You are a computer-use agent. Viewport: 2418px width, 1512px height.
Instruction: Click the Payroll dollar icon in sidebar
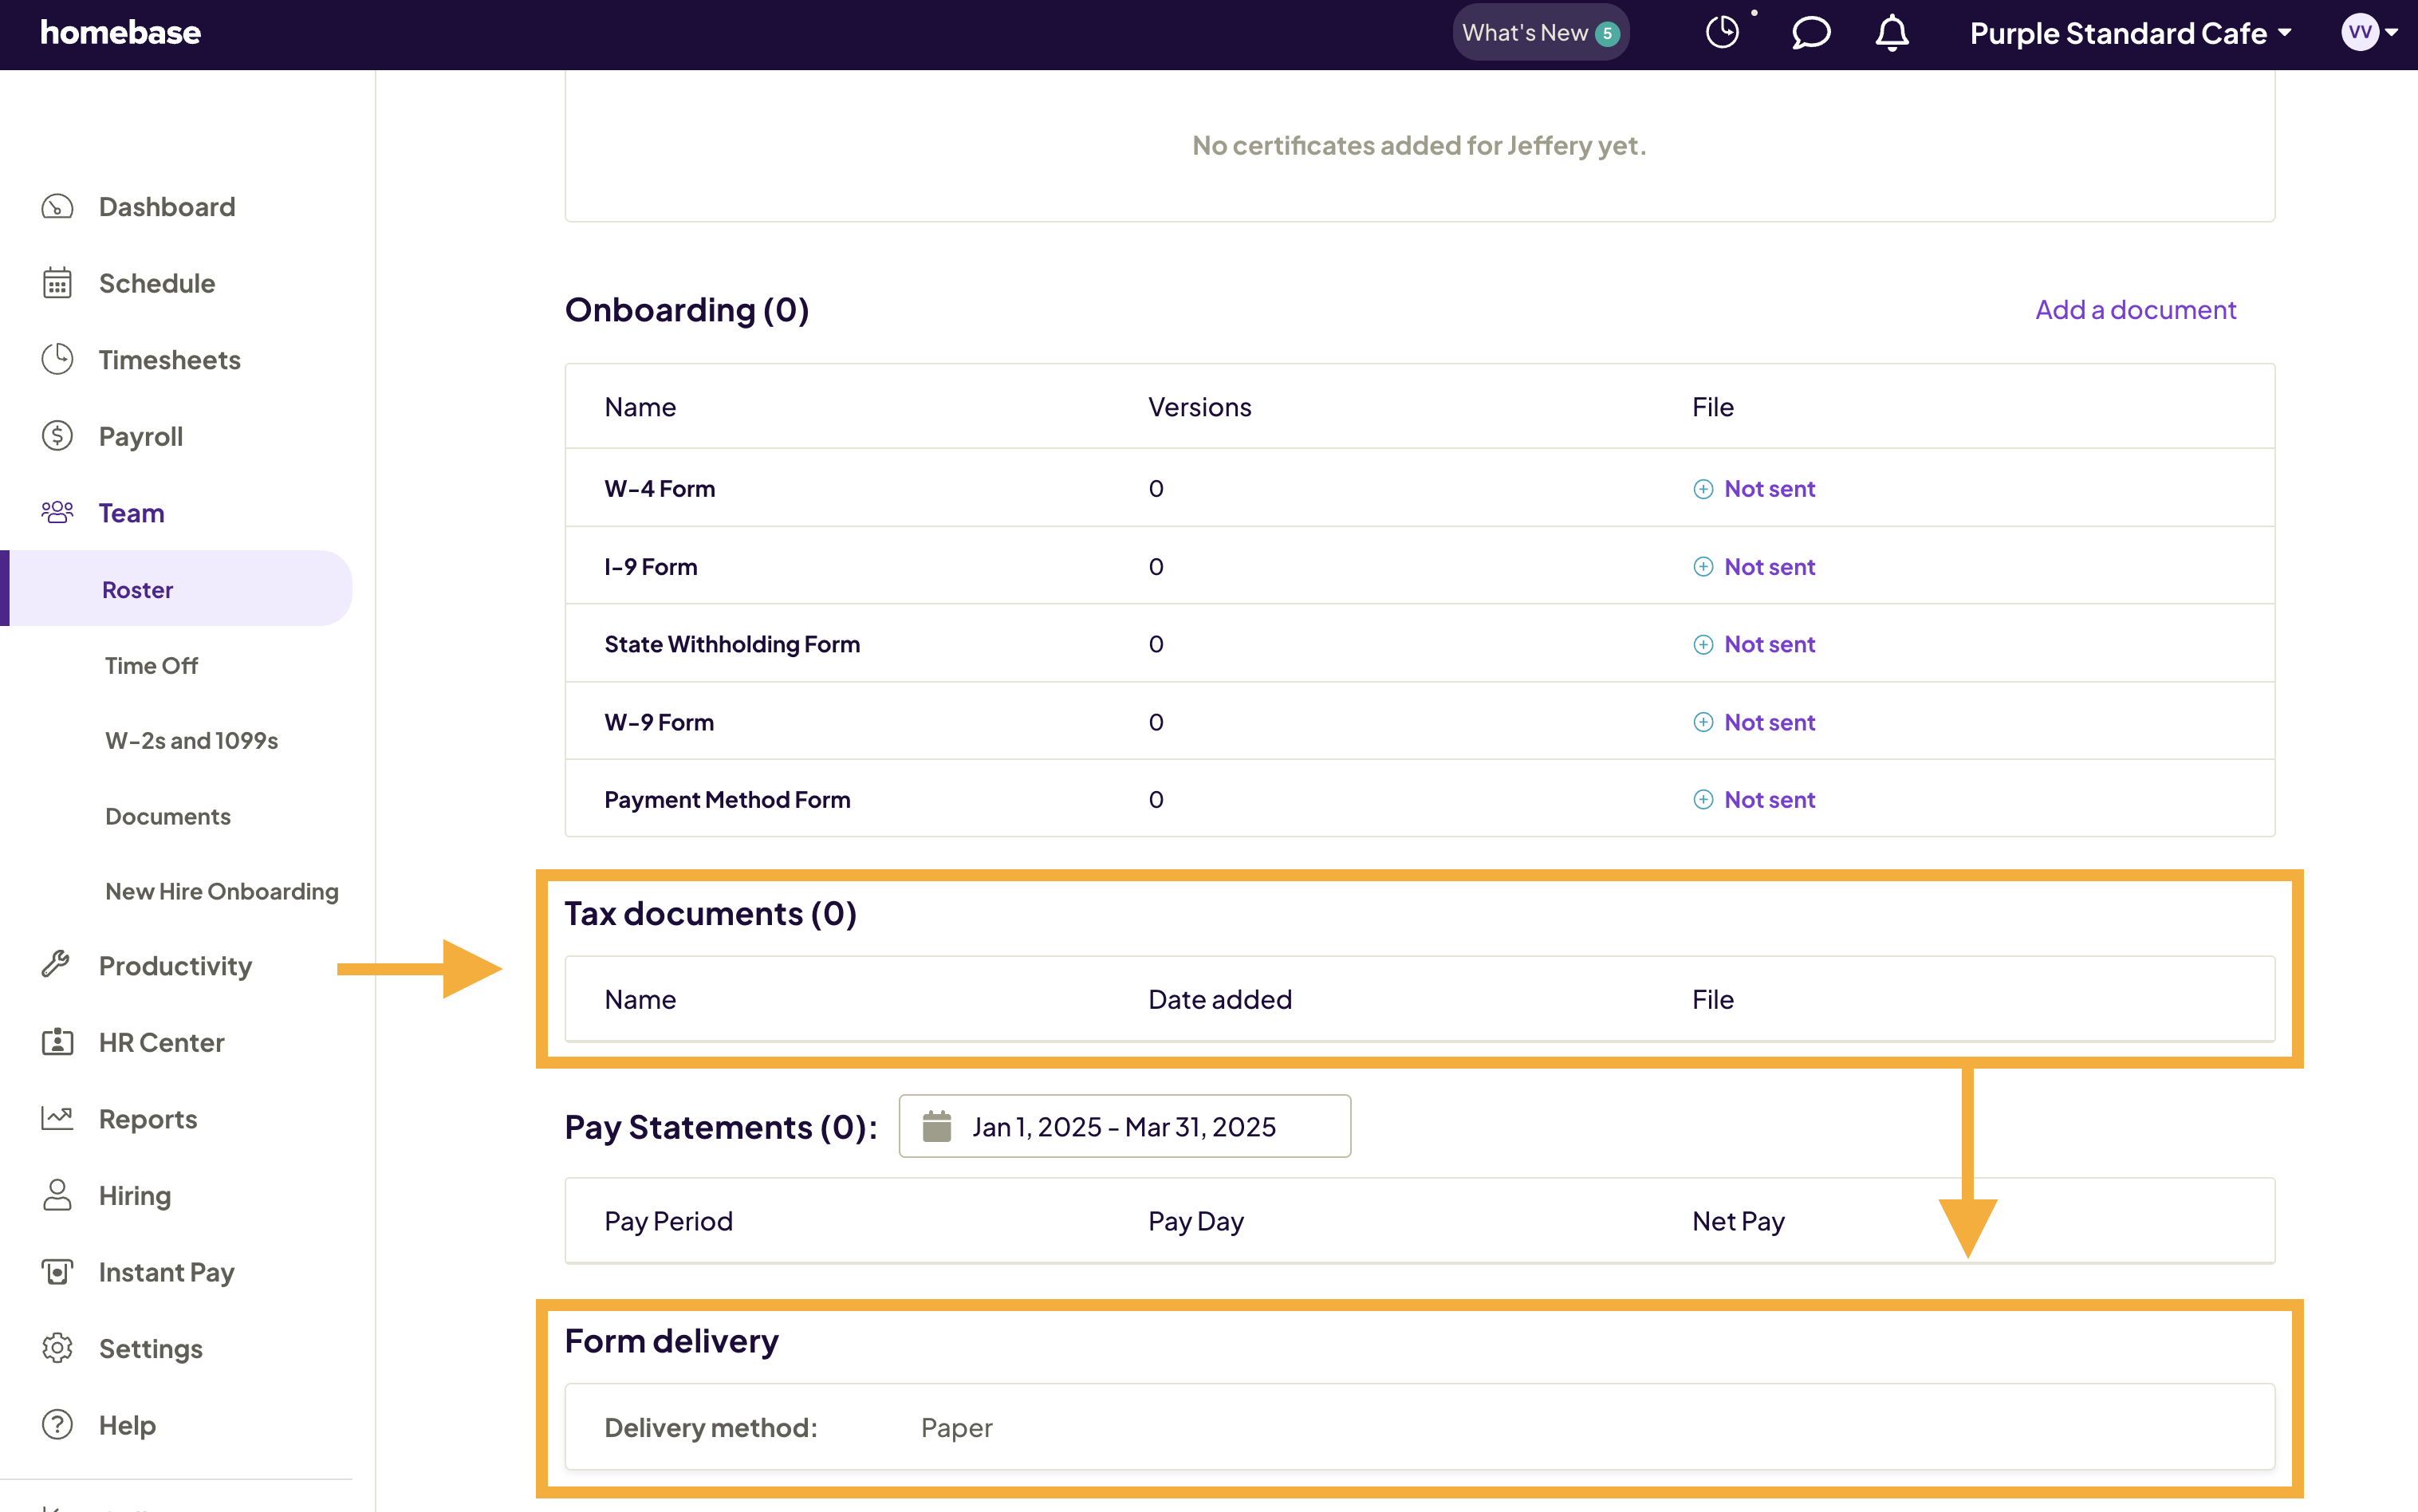pyautogui.click(x=57, y=436)
